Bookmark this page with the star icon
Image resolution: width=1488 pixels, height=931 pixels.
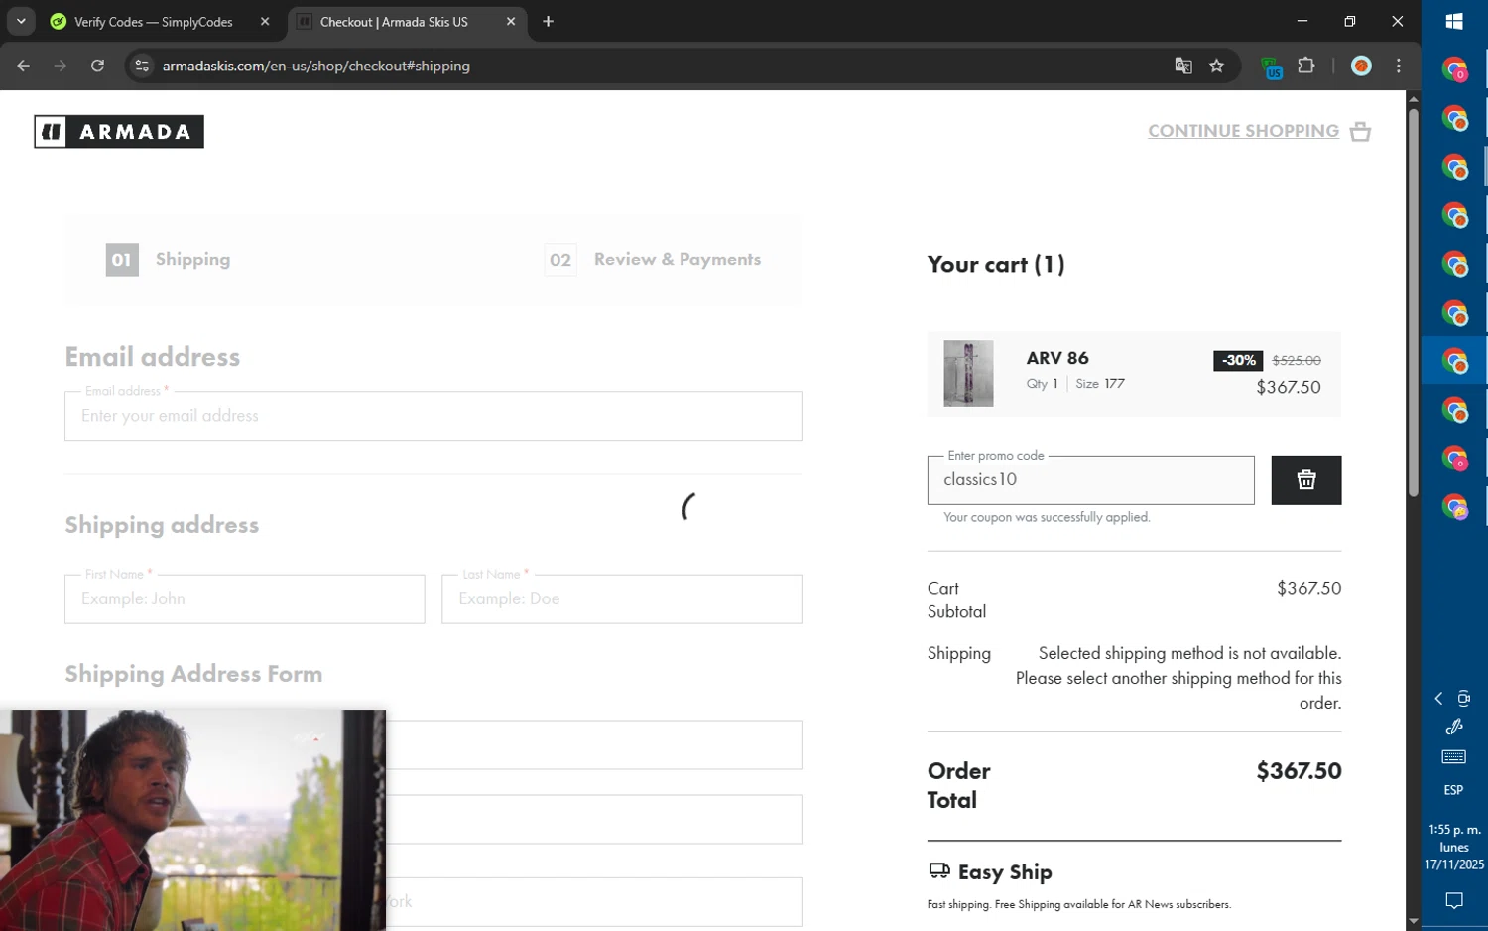[x=1217, y=66]
